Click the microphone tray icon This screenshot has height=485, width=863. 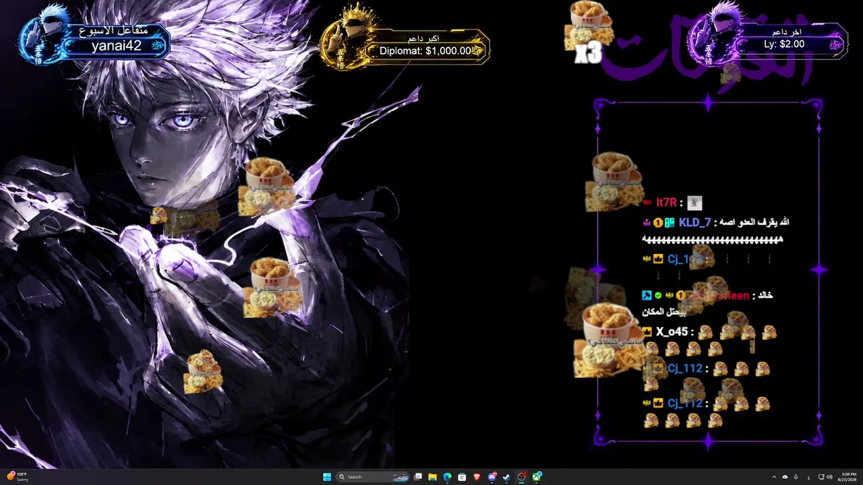click(796, 477)
